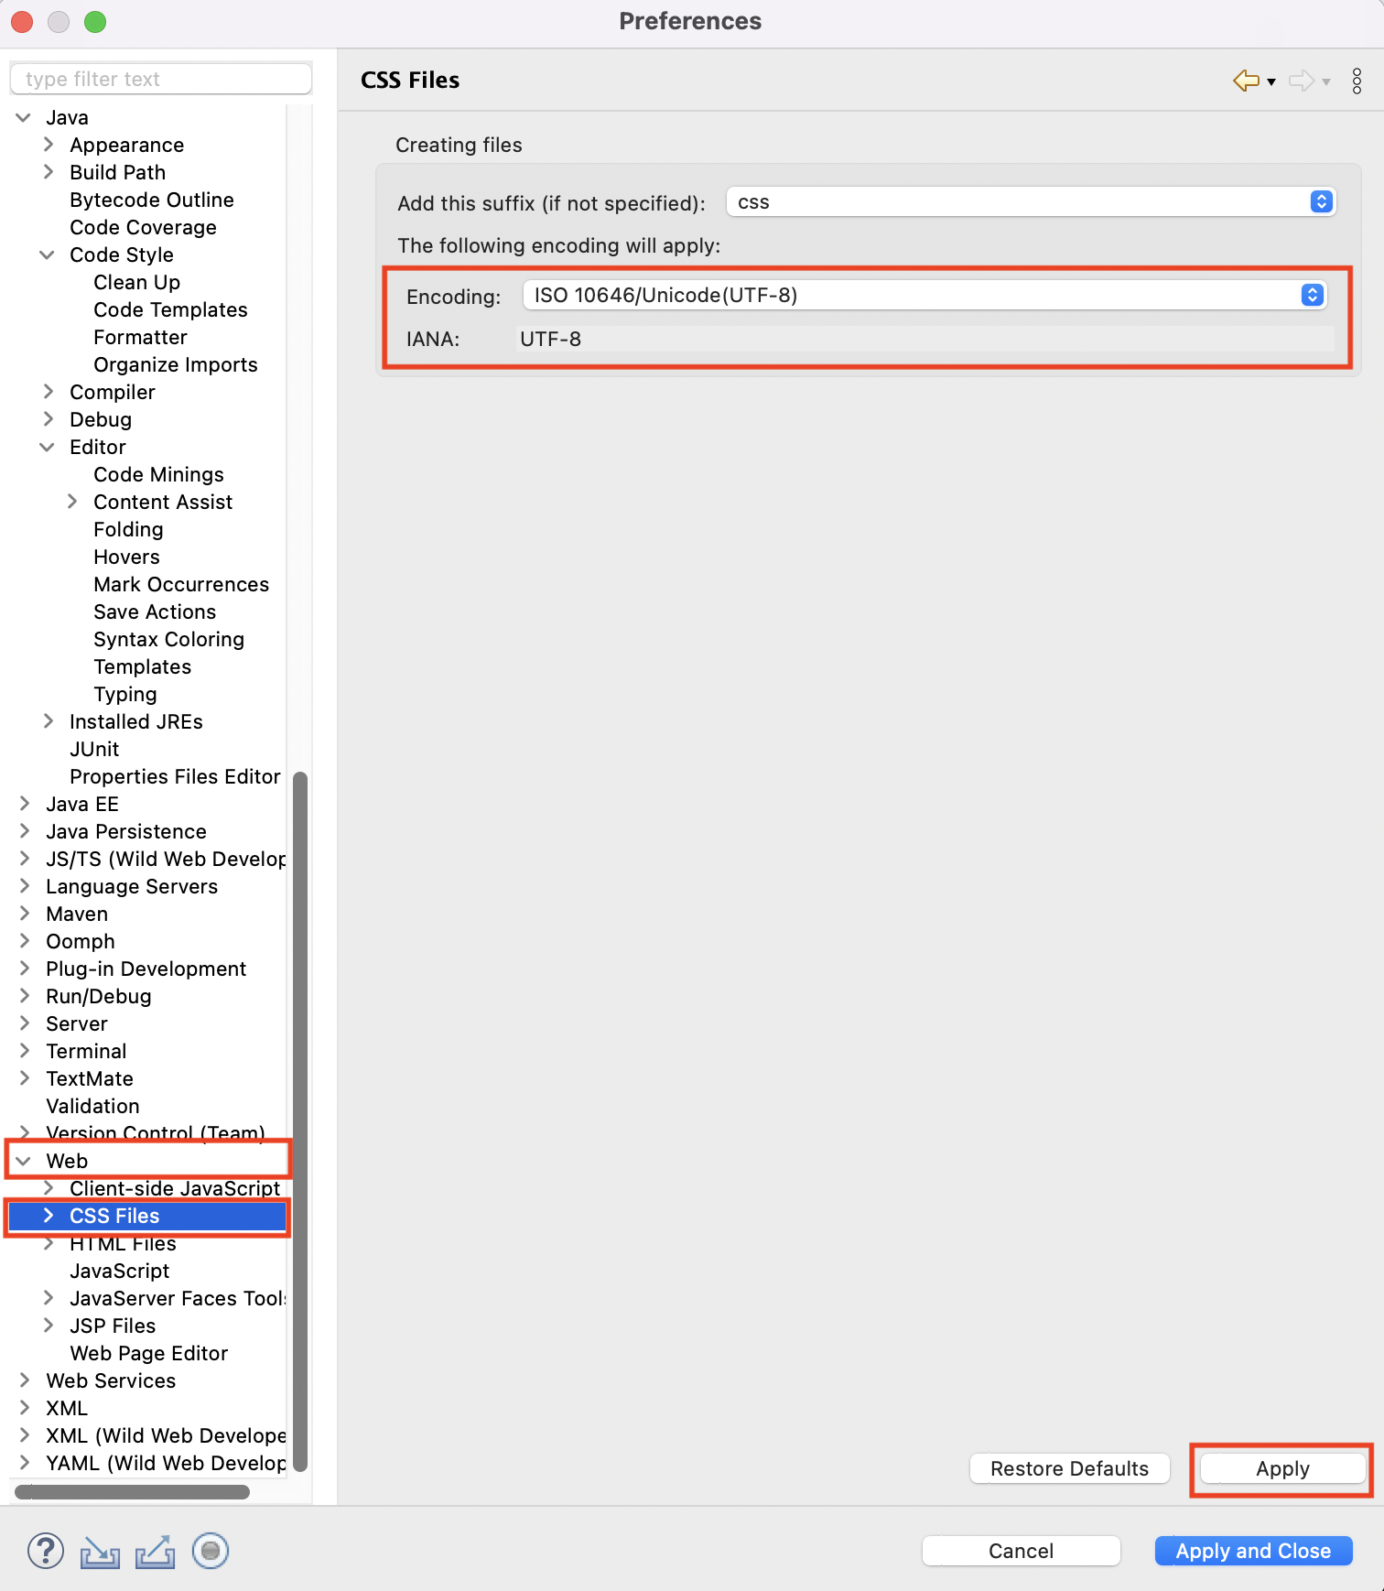Expand the CSS Files node

(49, 1216)
